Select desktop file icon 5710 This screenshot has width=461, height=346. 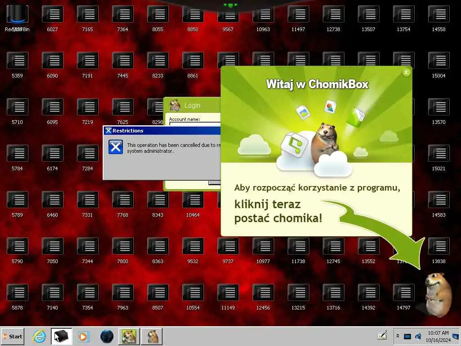pyautogui.click(x=18, y=111)
